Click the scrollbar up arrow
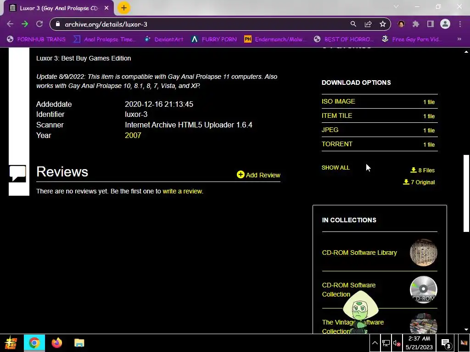The image size is (470, 352). pos(466,51)
